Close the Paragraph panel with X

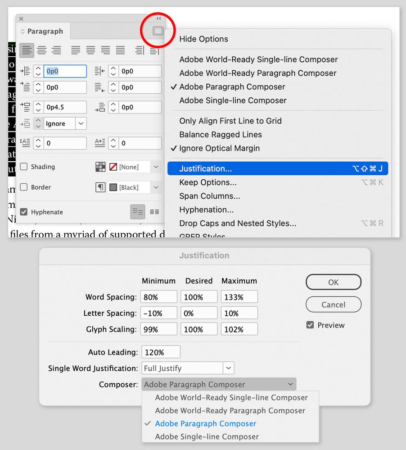[21, 18]
